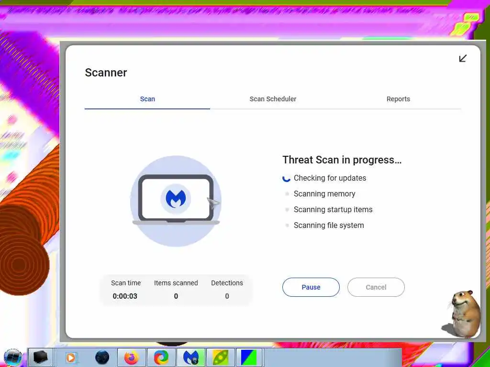Open the black box taskbar app

click(40, 357)
